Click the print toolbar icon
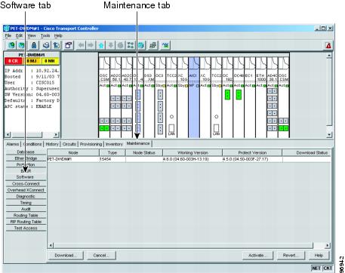The height and width of the screenshot is (273, 345). 46,45
